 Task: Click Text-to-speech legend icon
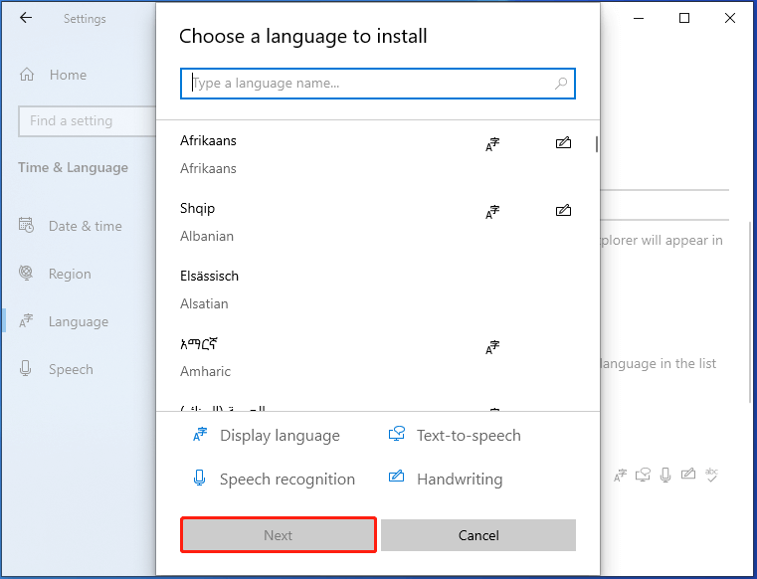[x=397, y=434]
